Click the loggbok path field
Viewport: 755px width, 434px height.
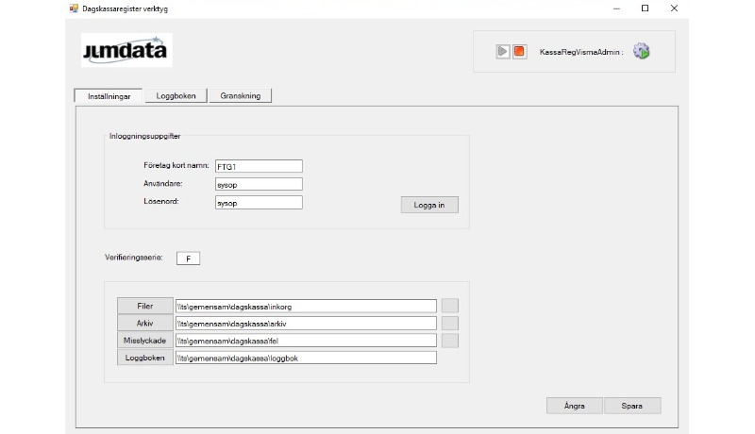[x=306, y=358]
